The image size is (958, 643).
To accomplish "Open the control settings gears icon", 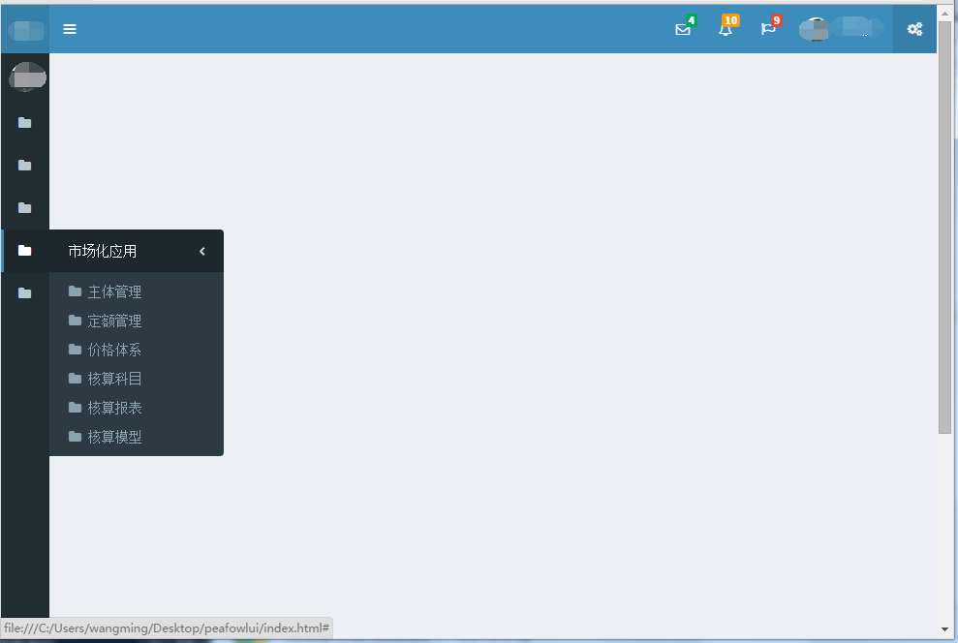I will (x=914, y=29).
